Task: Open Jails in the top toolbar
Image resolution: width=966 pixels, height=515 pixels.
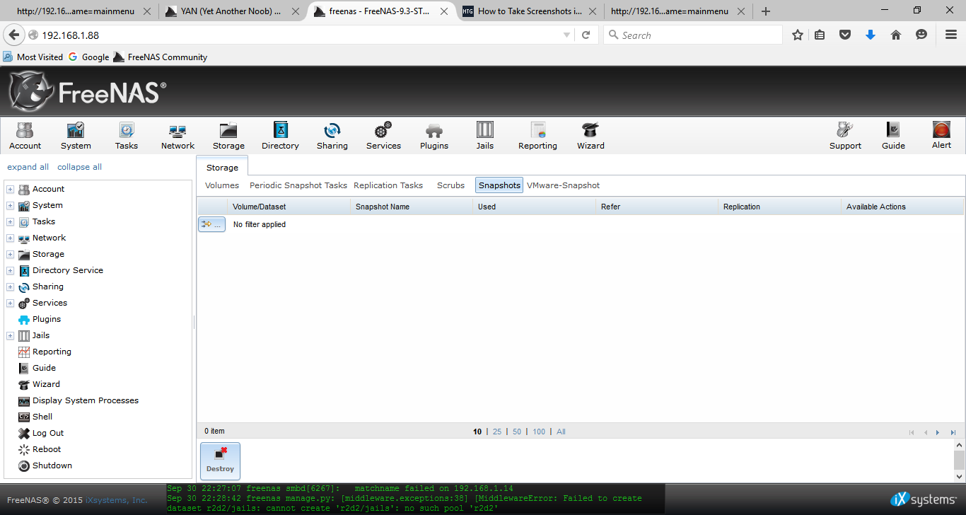Action: 485,135
